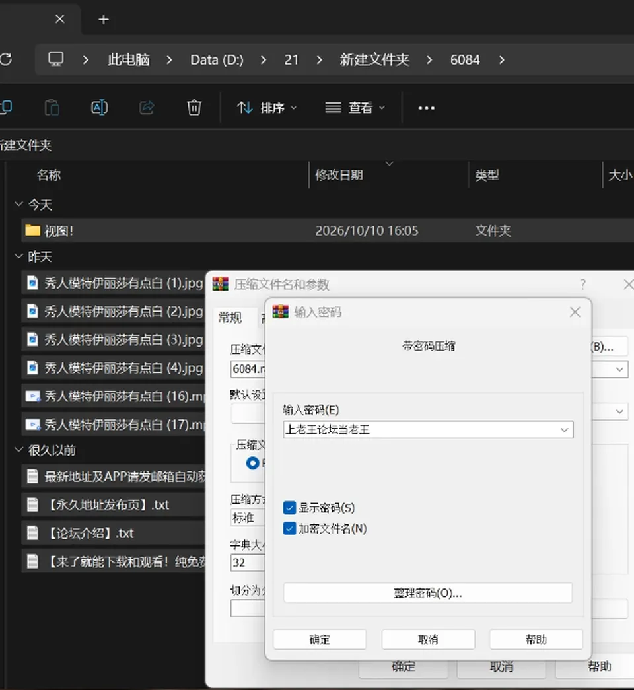Open the password history dropdown arrow
The width and height of the screenshot is (634, 690).
pyautogui.click(x=564, y=429)
